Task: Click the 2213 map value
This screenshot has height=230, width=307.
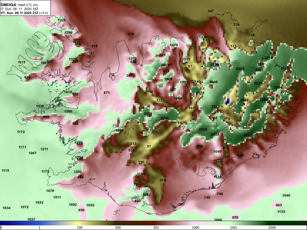Action: [240, 69]
